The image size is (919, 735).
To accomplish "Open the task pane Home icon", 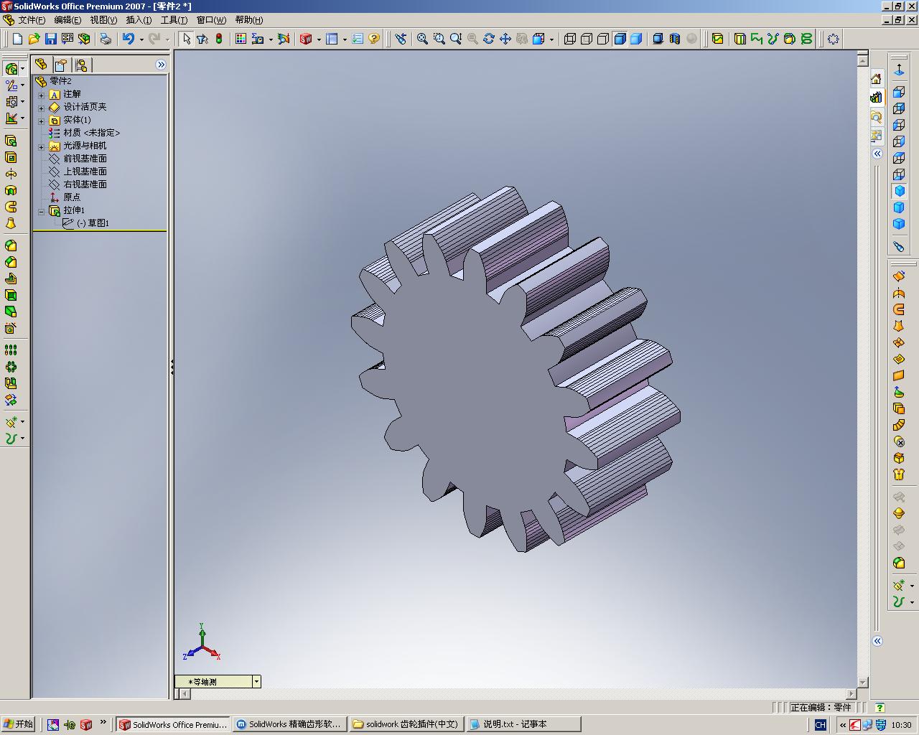I will coord(876,78).
